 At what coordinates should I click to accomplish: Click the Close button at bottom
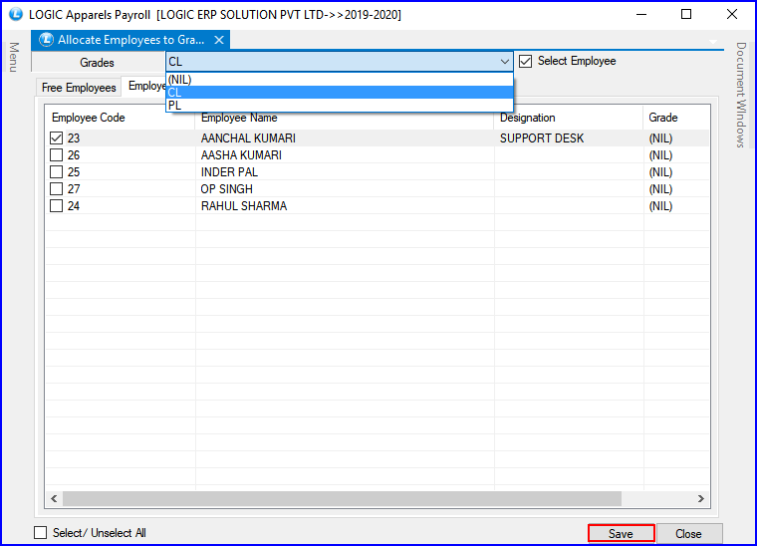[688, 533]
